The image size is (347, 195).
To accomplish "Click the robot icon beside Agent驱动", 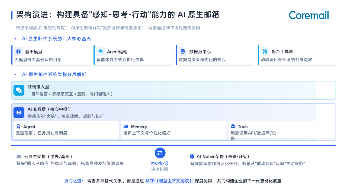I will 101,51.
